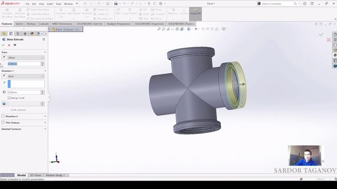
Task: Click the Print icon in top toolbar
Action: click(116, 4)
